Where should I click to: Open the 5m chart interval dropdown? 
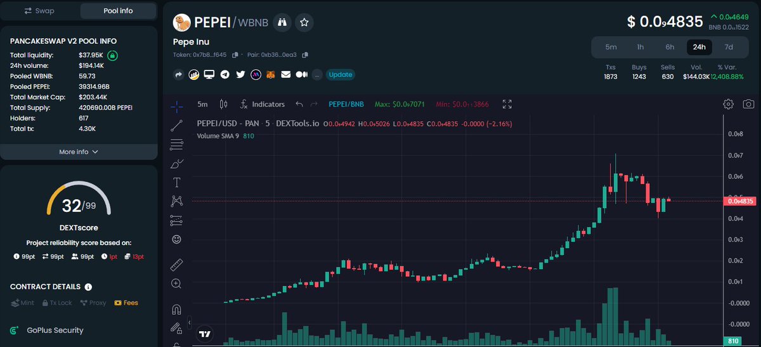pyautogui.click(x=202, y=104)
